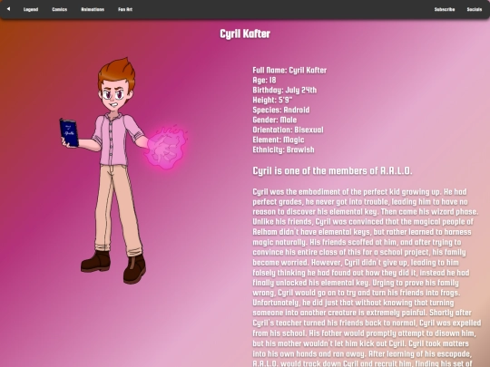Screen dimensions: 490x367
Task: Select the Cyril character illustration
Action: [x=123, y=170]
